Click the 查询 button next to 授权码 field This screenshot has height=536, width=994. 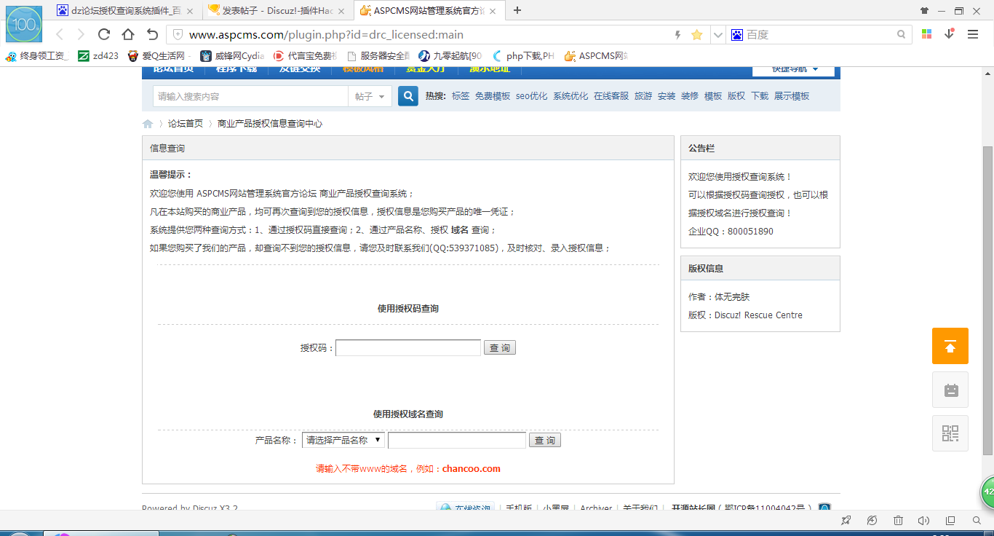(499, 347)
